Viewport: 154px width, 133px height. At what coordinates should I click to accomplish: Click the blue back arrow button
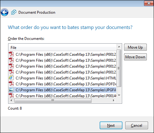point(4,12)
